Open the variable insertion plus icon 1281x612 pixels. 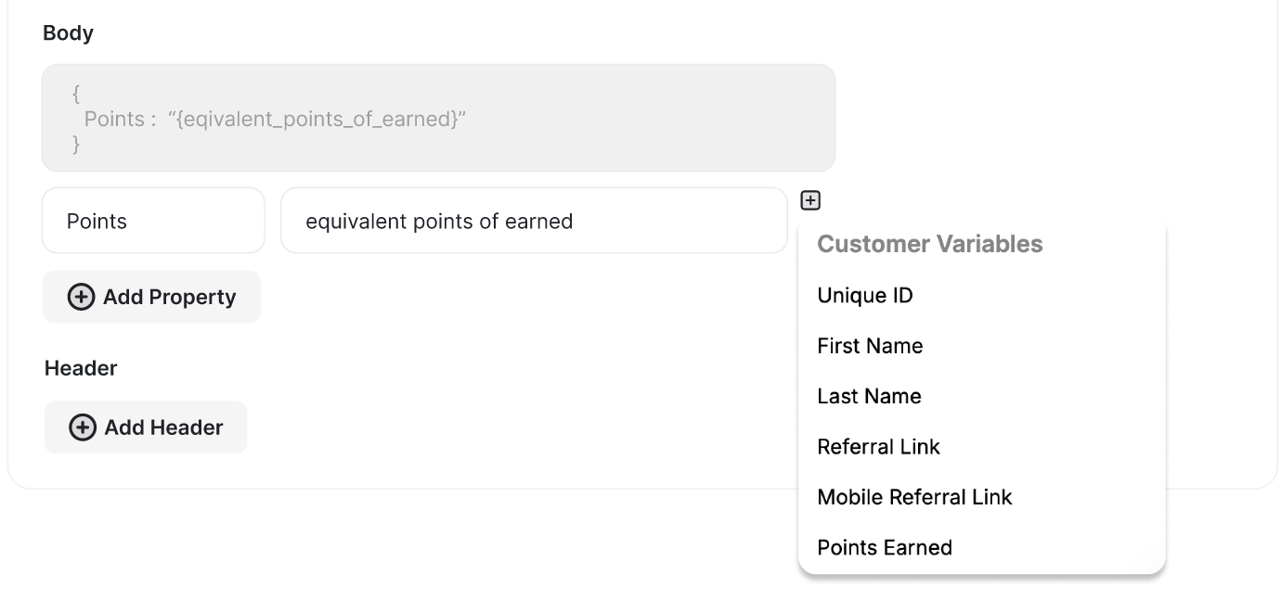pos(809,198)
